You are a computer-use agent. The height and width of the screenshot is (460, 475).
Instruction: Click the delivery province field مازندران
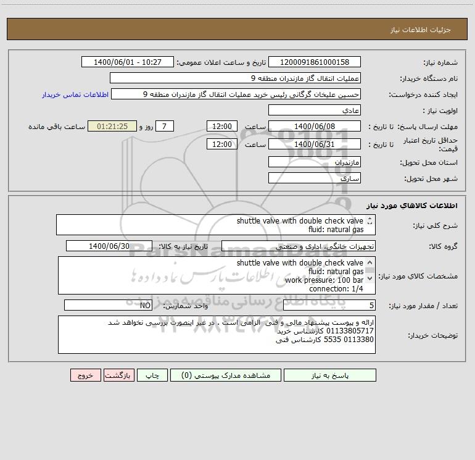point(315,162)
